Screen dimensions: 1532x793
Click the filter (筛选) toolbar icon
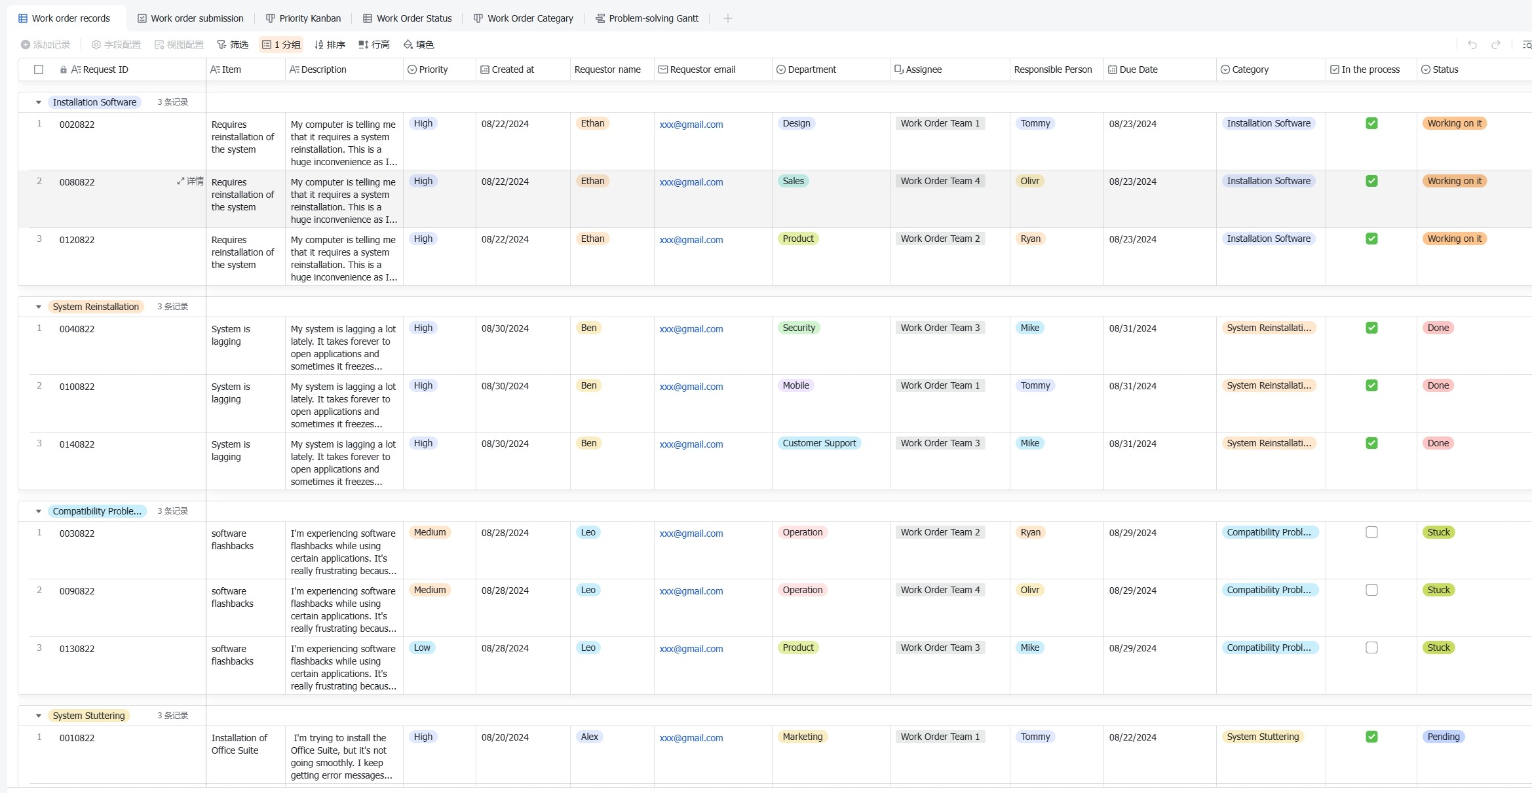click(233, 45)
